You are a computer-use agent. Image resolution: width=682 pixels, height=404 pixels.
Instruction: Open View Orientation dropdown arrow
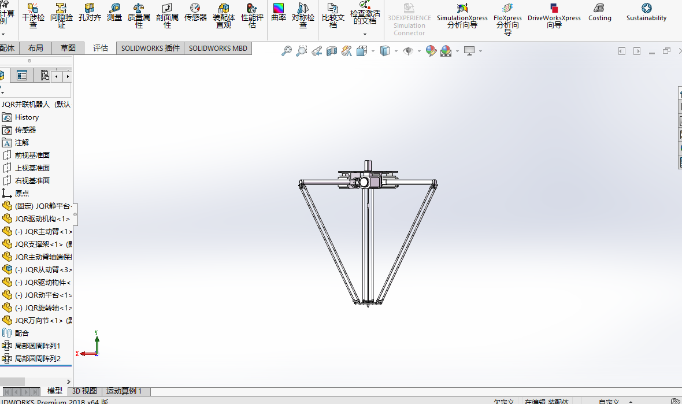coord(373,51)
